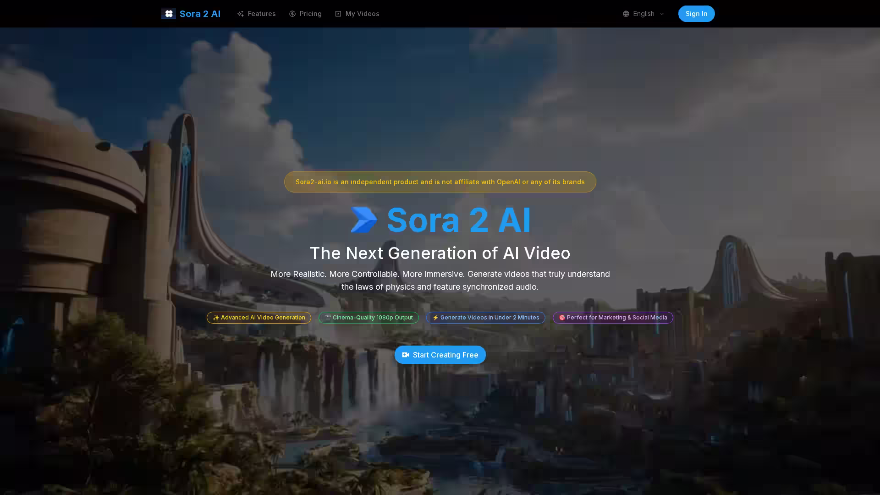Click the sparkle icon beside Features
The height and width of the screenshot is (495, 880).
tap(240, 14)
